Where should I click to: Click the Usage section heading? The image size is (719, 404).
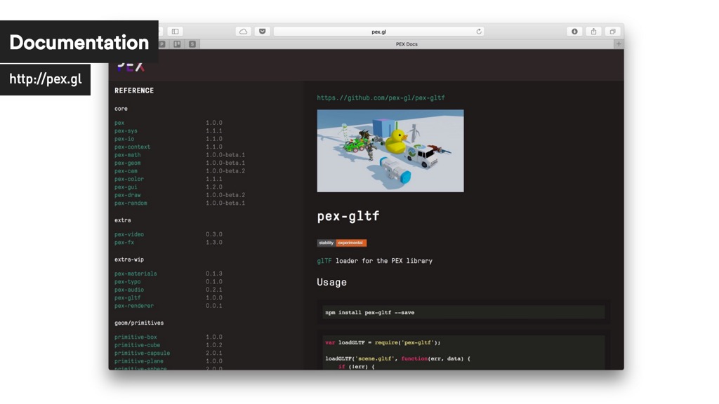(331, 282)
